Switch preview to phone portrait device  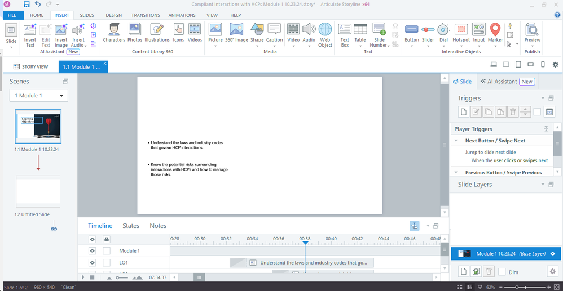click(x=543, y=65)
